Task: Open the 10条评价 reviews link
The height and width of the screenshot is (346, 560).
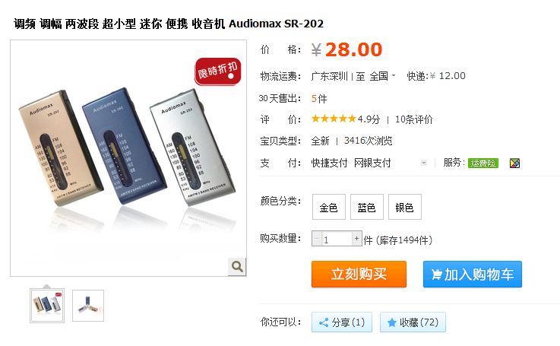Action: [413, 119]
